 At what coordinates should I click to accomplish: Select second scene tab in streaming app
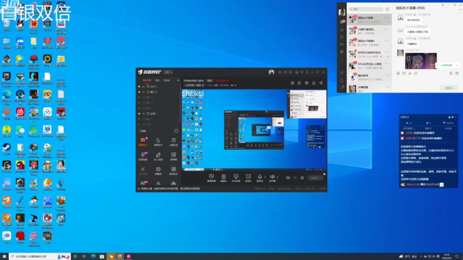157,80
